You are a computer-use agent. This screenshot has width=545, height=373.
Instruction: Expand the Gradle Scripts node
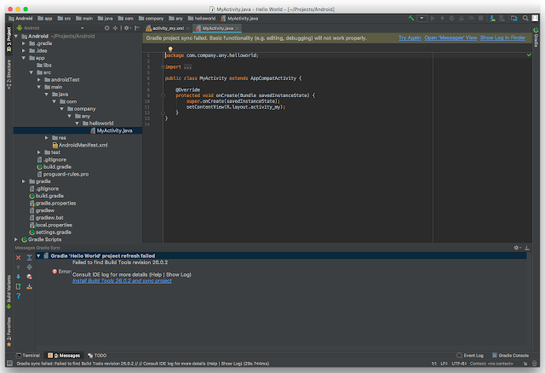point(16,239)
